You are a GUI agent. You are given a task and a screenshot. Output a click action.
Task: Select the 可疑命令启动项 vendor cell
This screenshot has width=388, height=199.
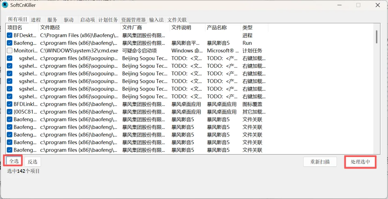click(x=139, y=51)
